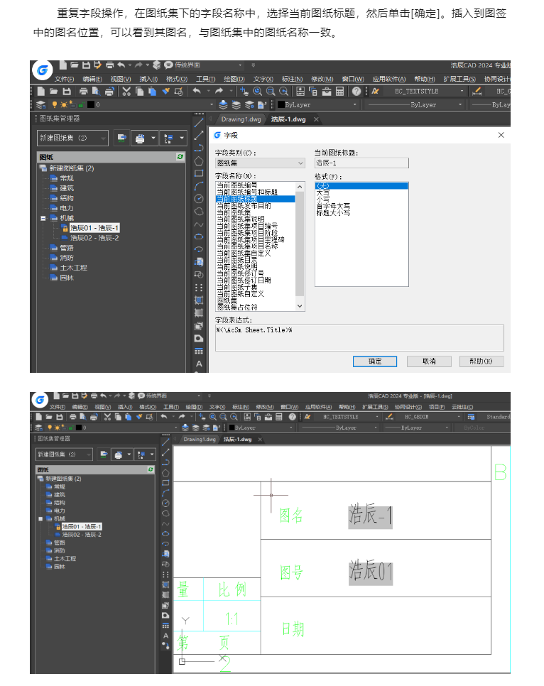Click the black ByLayer color square in the title-block screenshot
This screenshot has height=686, width=544.
232,428
